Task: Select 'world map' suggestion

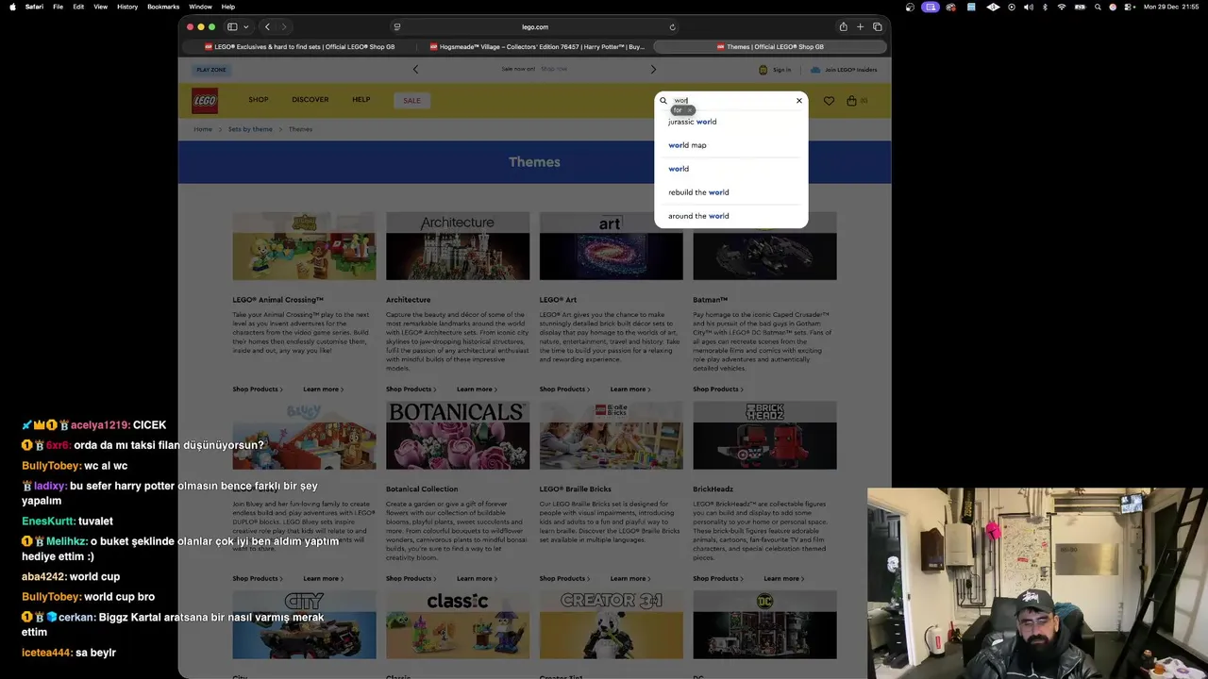Action: 687,145
